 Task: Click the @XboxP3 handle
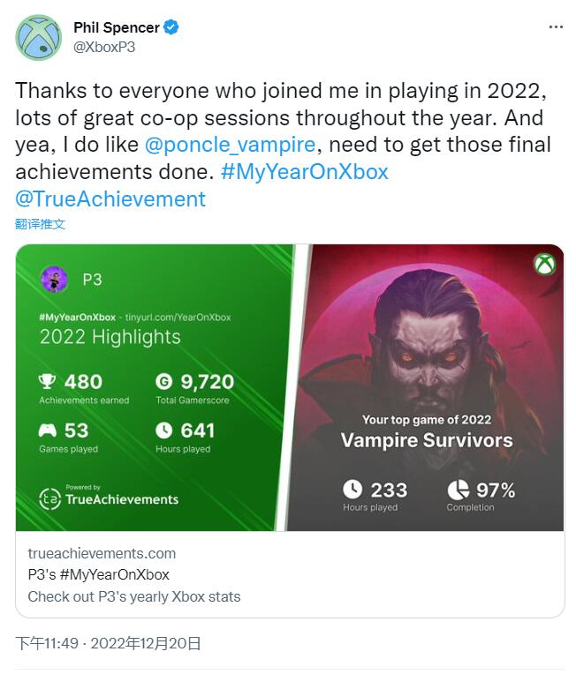pyautogui.click(x=104, y=47)
